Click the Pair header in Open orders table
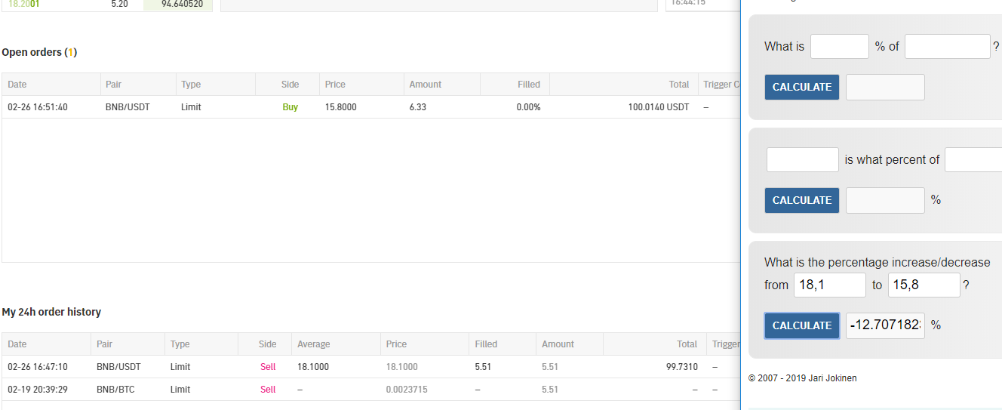The image size is (1002, 410). pyautogui.click(x=115, y=85)
